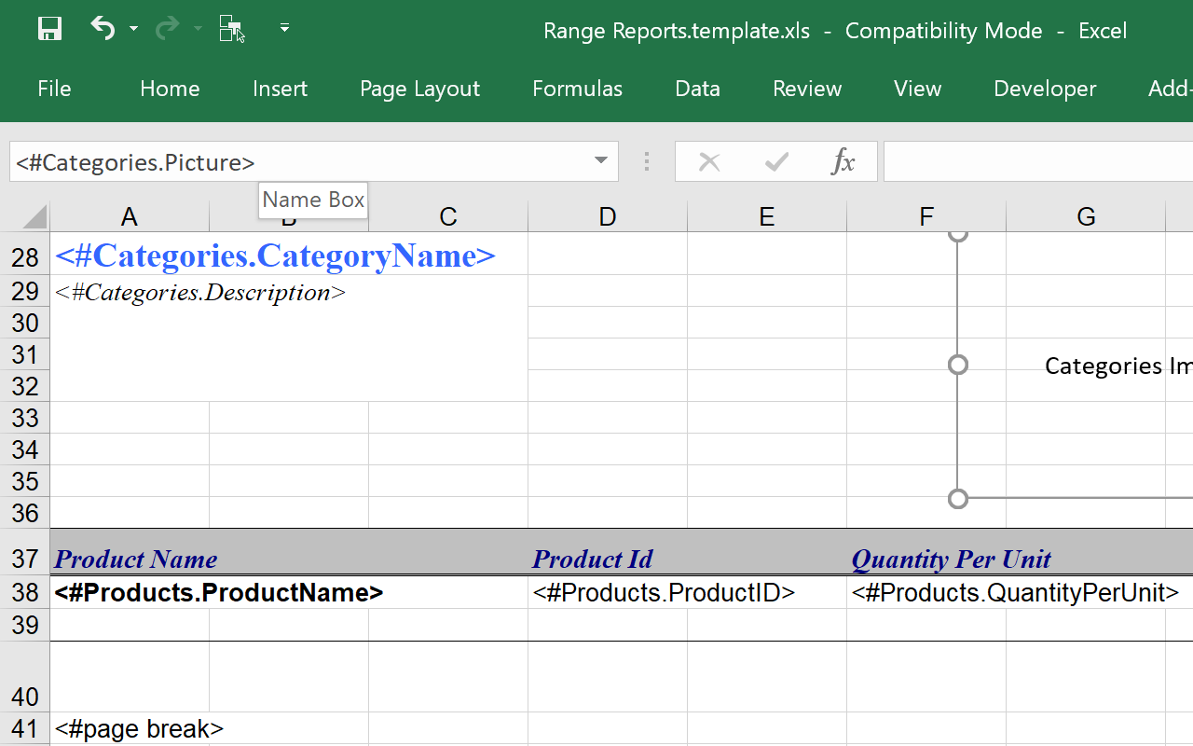Open the Page Layout tab
Image resolution: width=1193 pixels, height=746 pixels.
coord(419,89)
